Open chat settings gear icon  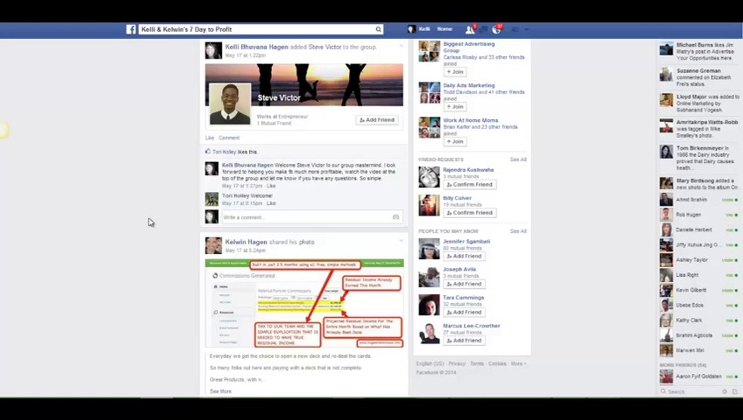click(725, 391)
